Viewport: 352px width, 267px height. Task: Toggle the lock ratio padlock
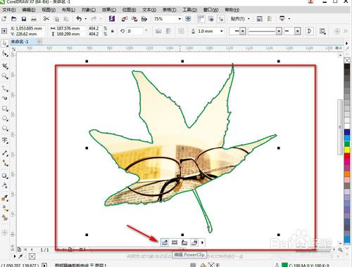[x=113, y=31]
